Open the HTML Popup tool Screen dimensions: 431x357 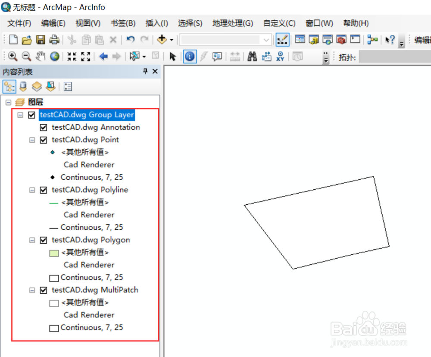(217, 56)
